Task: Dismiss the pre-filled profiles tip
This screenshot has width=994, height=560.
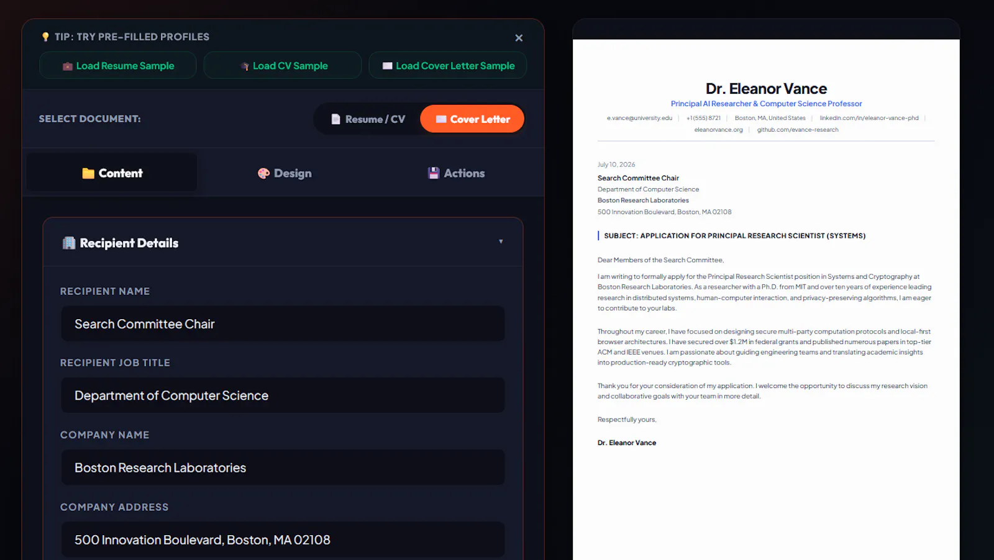Action: tap(519, 38)
